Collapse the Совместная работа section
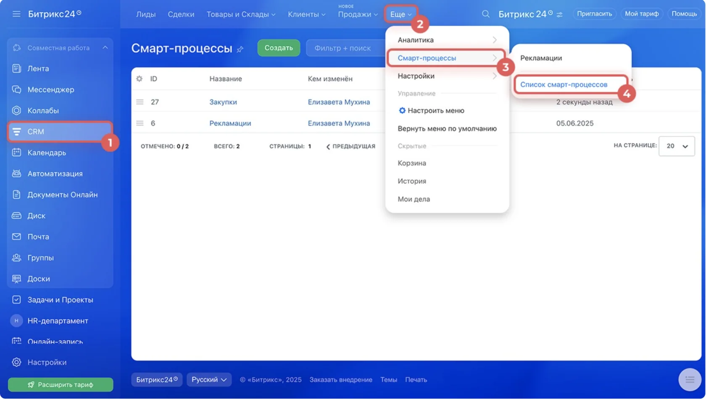This screenshot has width=706, height=400. click(105, 47)
